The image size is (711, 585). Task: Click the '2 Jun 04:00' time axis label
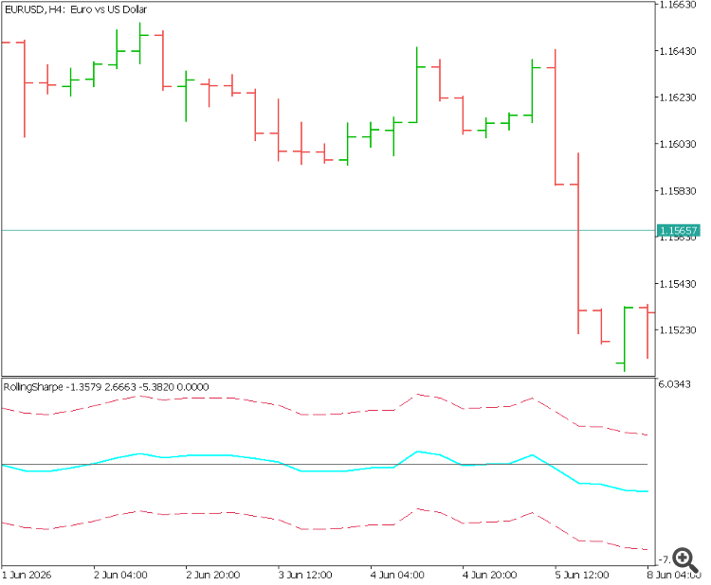click(120, 575)
